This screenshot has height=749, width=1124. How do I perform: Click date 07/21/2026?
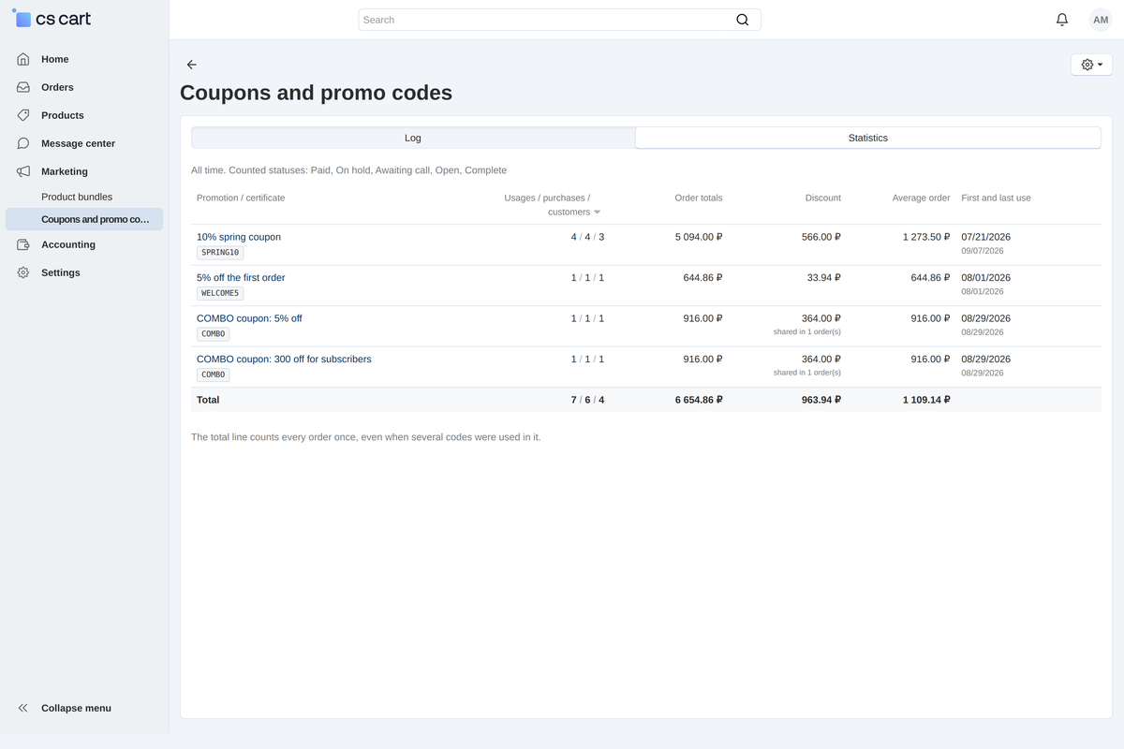coord(986,237)
